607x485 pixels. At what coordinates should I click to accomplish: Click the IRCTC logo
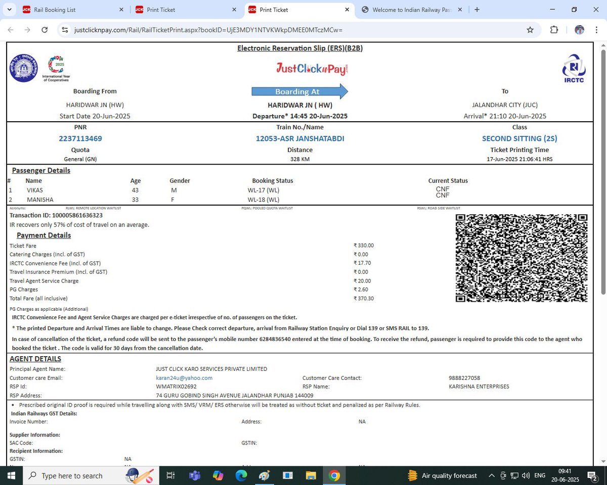(574, 68)
